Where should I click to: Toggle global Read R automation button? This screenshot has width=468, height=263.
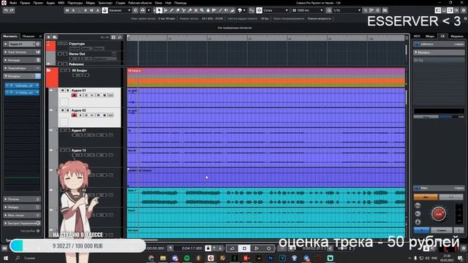point(86,10)
